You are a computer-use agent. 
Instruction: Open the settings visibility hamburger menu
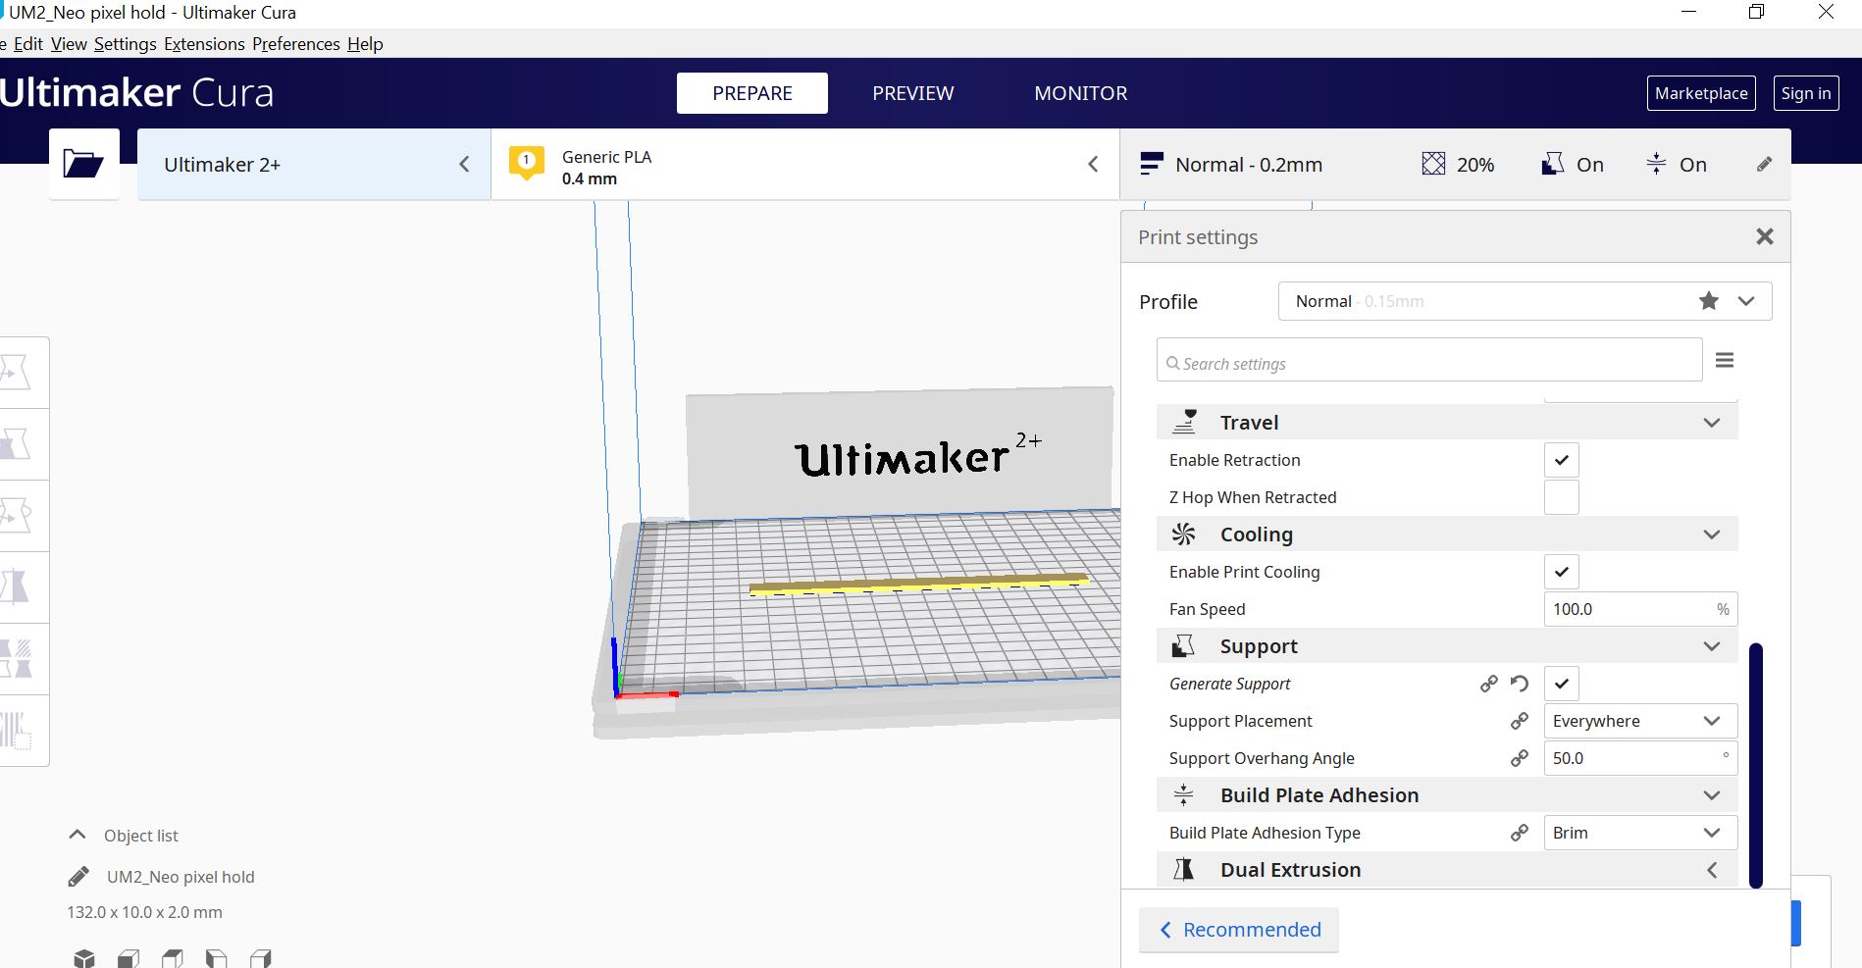pyautogui.click(x=1725, y=361)
